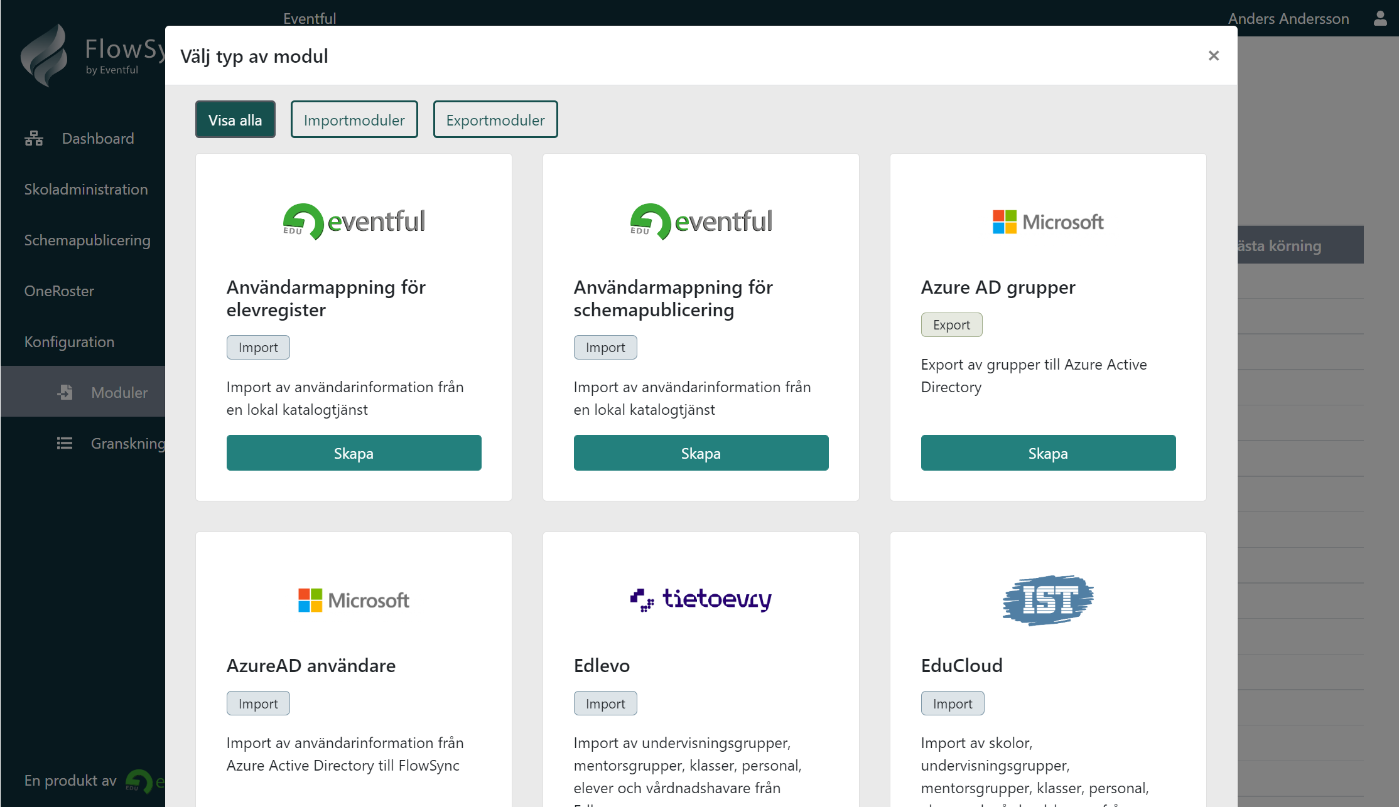The height and width of the screenshot is (807, 1399).
Task: Click the Export tag on Azure AD grupper
Action: pyautogui.click(x=951, y=324)
